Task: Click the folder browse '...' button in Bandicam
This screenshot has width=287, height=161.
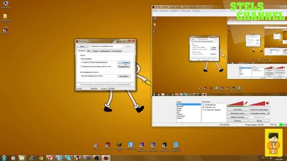Action: coord(120,63)
